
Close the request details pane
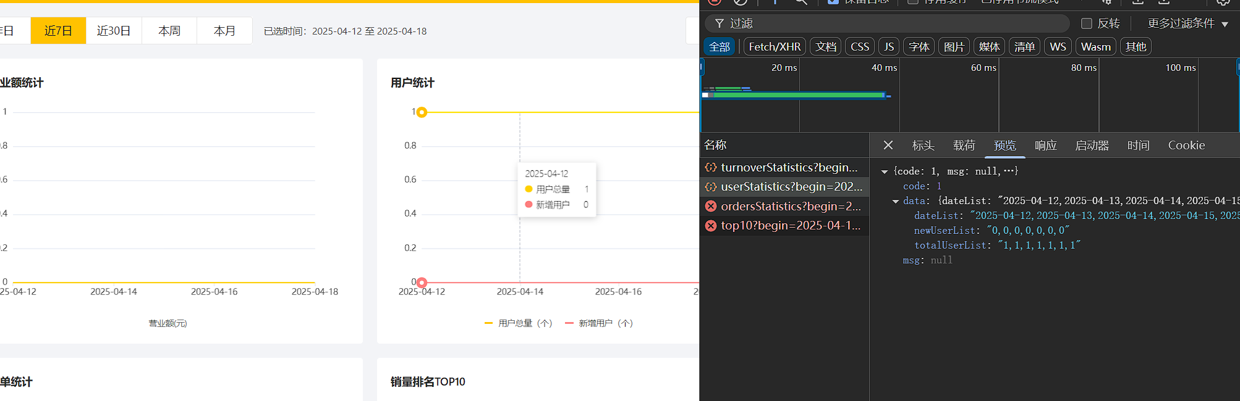pos(888,145)
